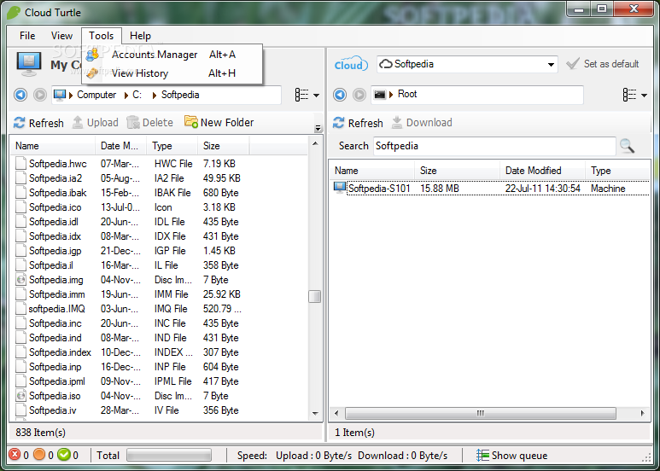Show the transfer queue

[511, 455]
